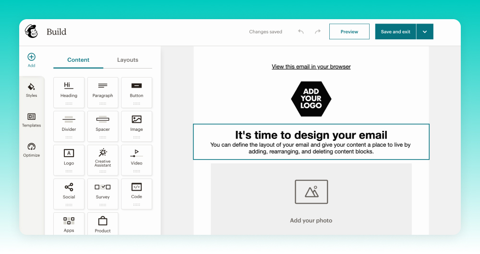
Task: Open View this email in your browser link
Action: coord(311,67)
